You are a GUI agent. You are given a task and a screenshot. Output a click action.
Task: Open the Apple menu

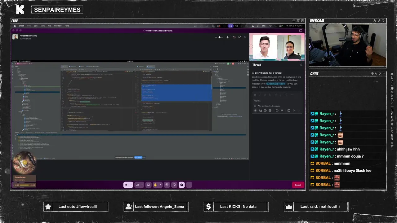14,26
